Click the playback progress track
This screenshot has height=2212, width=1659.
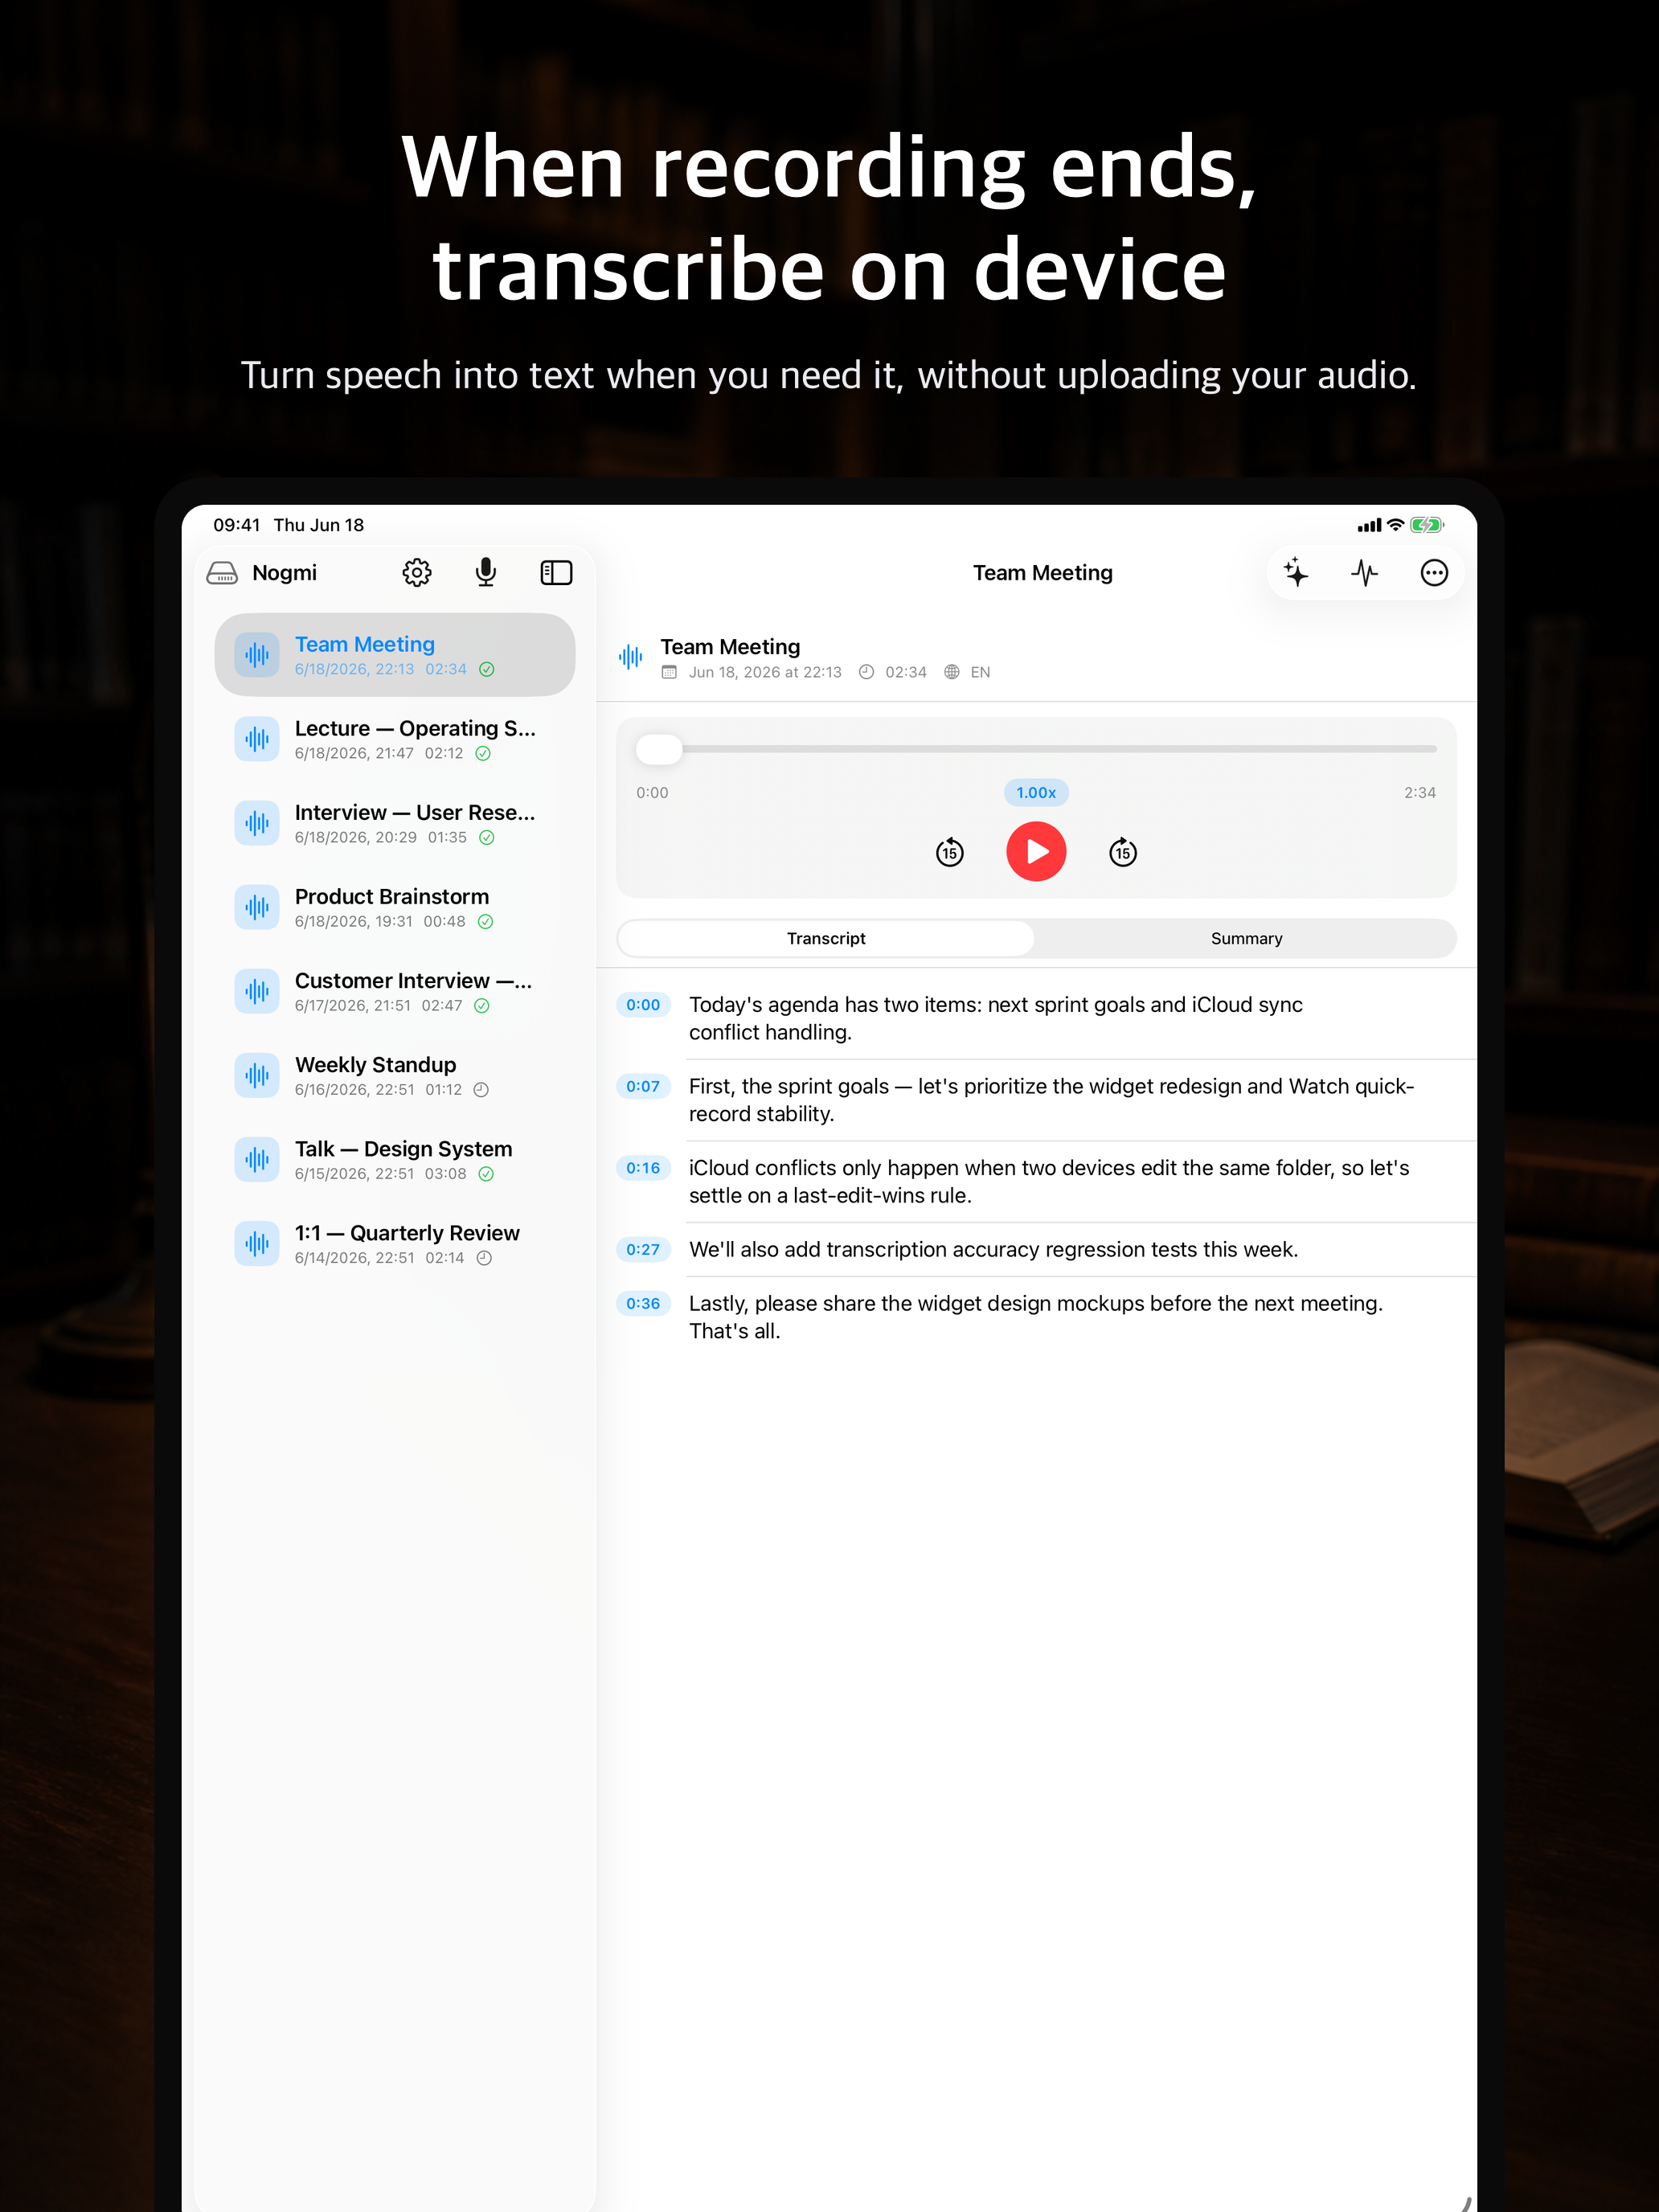1036,748
